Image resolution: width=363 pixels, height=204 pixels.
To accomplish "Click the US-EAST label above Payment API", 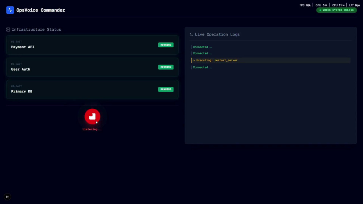I will click(16, 42).
